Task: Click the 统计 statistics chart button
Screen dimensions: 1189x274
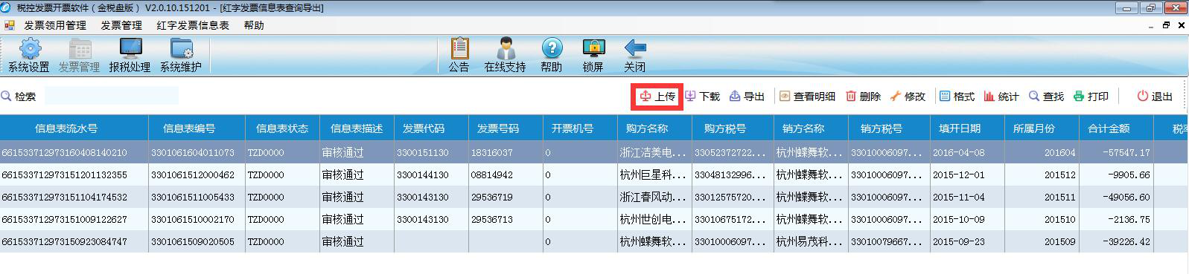Action: coord(1001,97)
